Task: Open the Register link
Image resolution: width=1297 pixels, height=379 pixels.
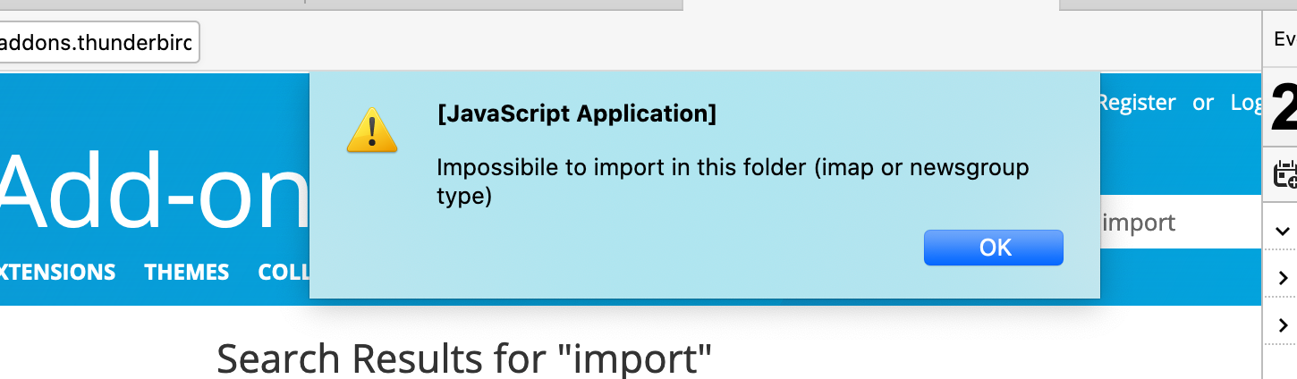Action: (x=1136, y=103)
